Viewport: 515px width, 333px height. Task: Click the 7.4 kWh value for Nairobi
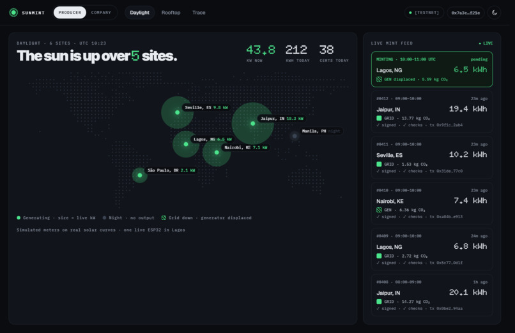point(470,200)
